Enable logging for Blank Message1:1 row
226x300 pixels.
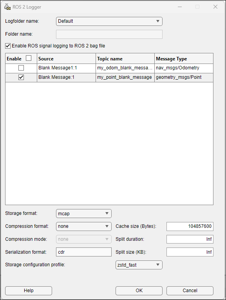tap(21, 68)
